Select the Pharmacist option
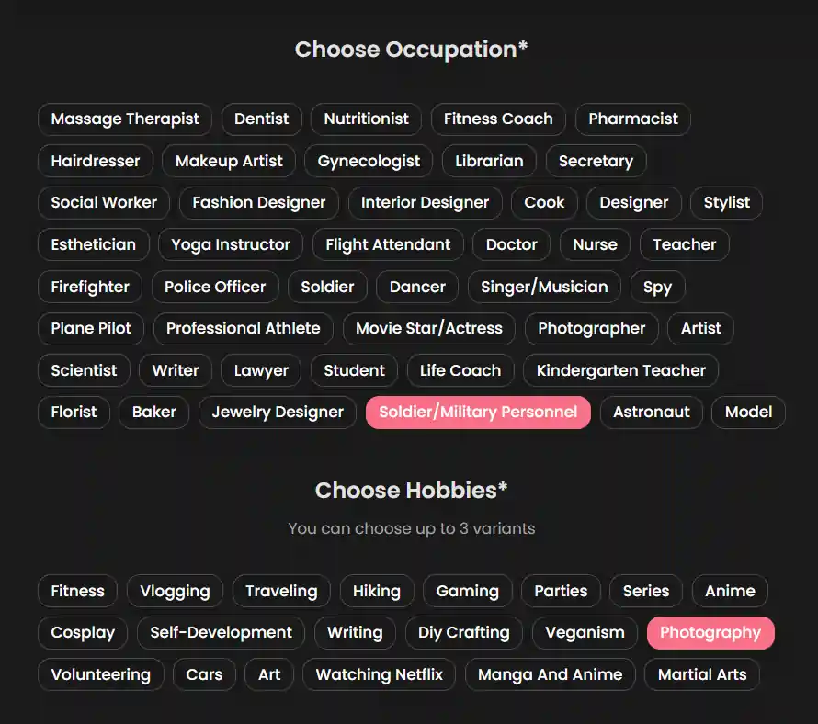The image size is (818, 724). click(x=632, y=119)
